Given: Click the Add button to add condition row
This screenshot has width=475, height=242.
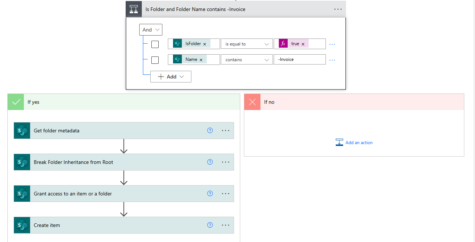Looking at the screenshot, I should tap(171, 77).
